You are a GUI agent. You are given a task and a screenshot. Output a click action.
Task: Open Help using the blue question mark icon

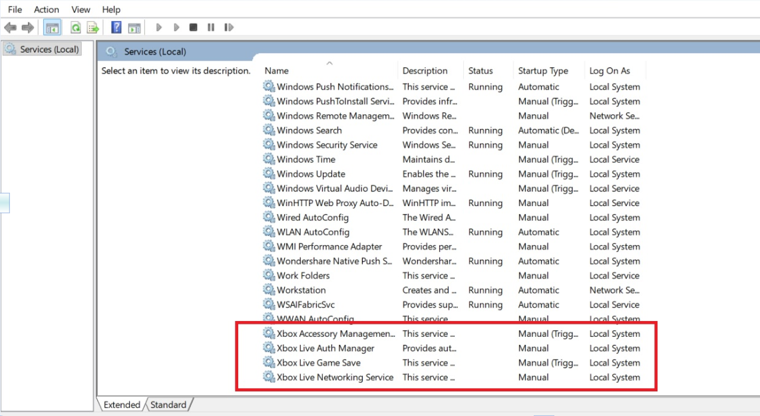pos(116,28)
